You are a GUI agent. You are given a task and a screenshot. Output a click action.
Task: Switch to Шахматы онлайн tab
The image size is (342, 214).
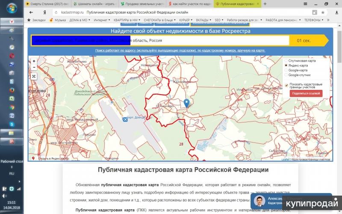click(x=95, y=4)
